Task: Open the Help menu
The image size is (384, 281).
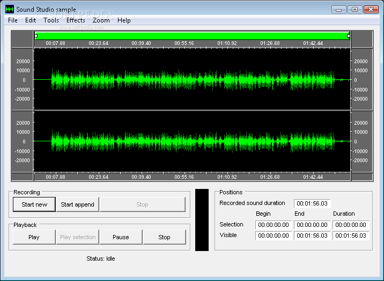Action: 124,20
